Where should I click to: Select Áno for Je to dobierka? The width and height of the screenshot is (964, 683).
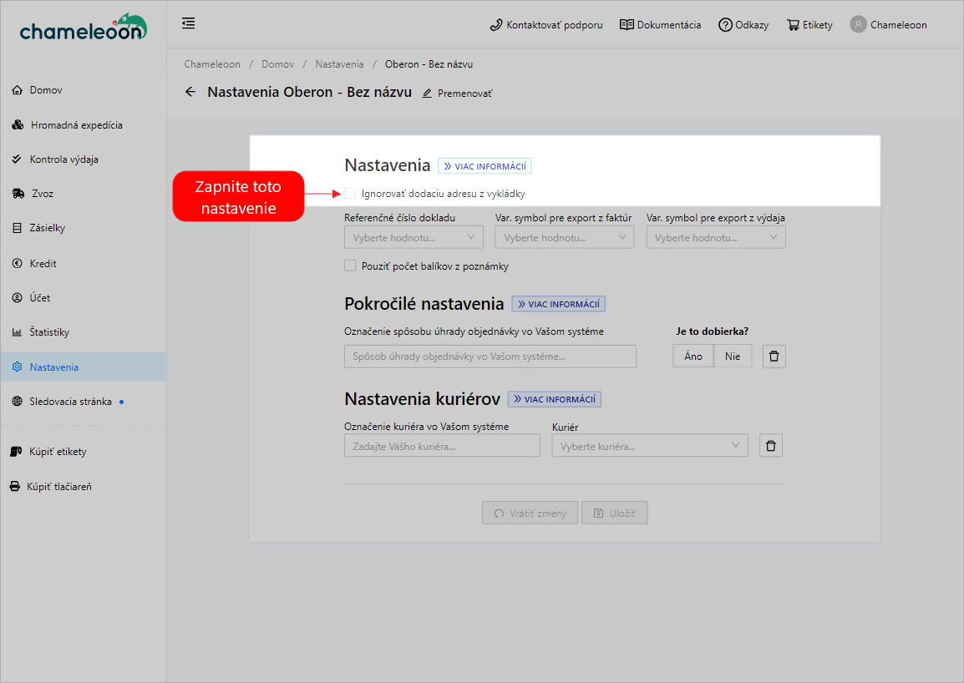[x=693, y=357]
